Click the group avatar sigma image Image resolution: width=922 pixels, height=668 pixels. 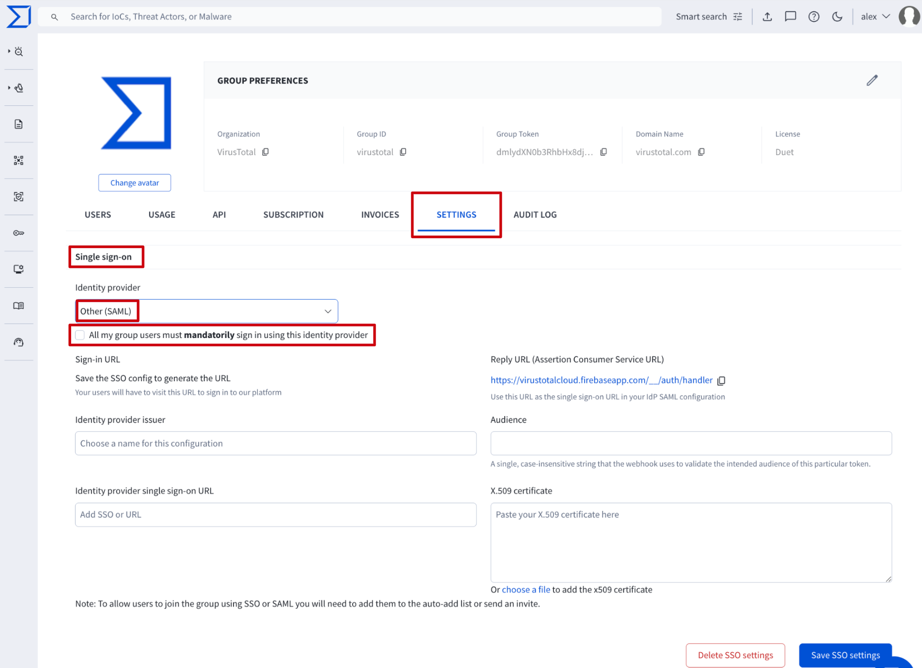137,113
